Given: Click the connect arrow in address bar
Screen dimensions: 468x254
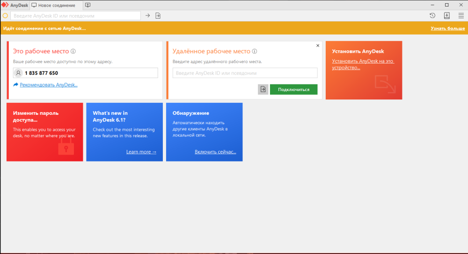Looking at the screenshot, I should click(x=147, y=15).
